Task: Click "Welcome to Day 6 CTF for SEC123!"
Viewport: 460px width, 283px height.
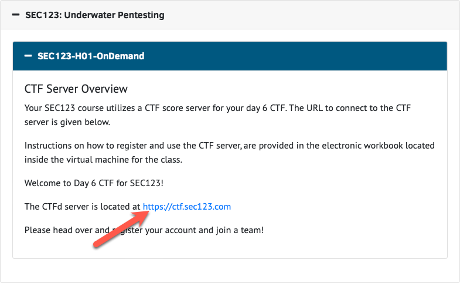Action: click(x=94, y=183)
